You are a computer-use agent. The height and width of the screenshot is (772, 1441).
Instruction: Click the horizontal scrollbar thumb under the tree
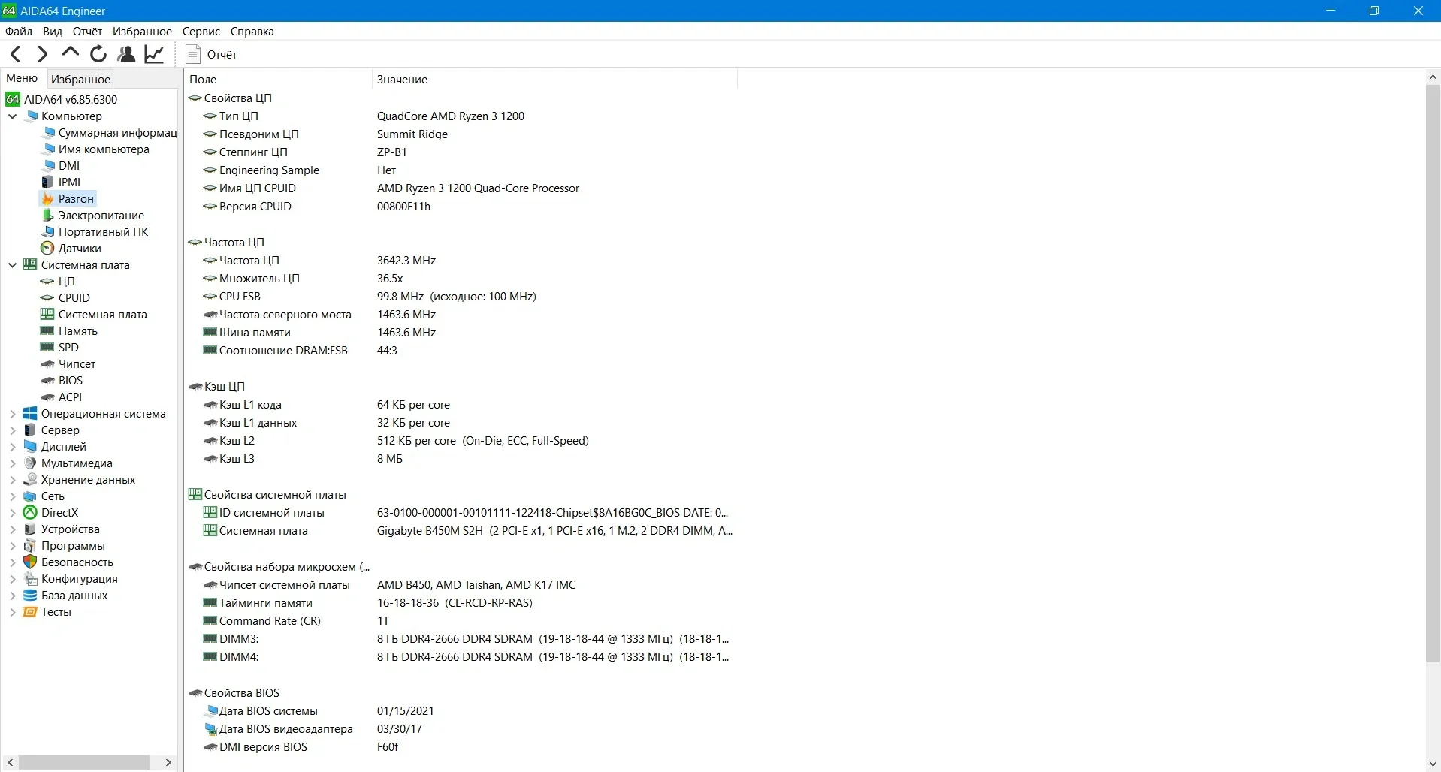tap(84, 762)
